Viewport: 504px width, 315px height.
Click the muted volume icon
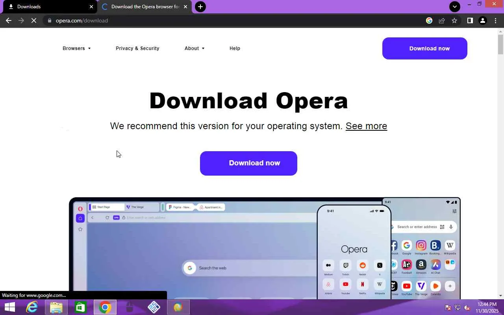tap(467, 308)
